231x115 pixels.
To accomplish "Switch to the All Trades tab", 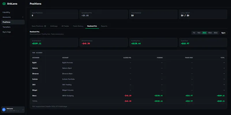I will [x=65, y=26].
